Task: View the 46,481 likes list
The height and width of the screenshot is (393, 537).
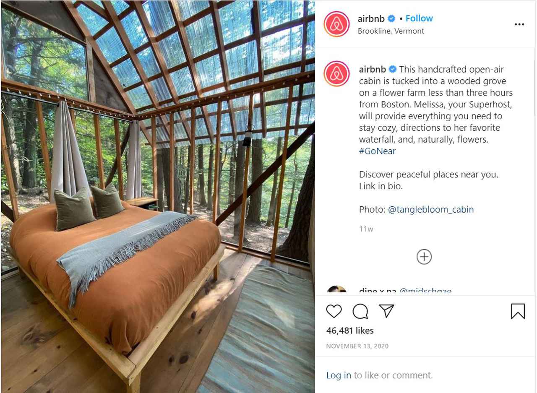Action: coord(350,331)
